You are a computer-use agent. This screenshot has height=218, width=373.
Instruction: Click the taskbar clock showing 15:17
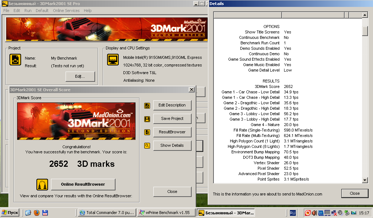click(364, 213)
